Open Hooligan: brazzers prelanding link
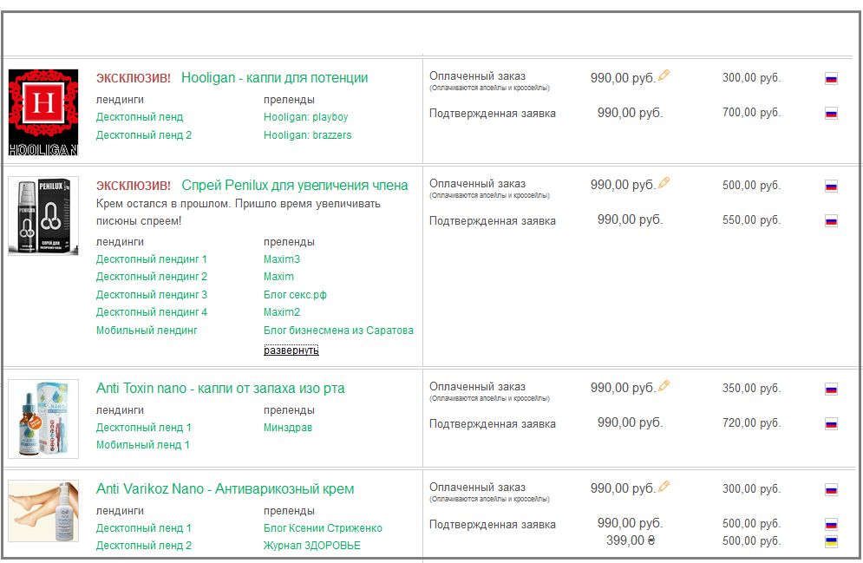The width and height of the screenshot is (863, 563). pos(307,135)
